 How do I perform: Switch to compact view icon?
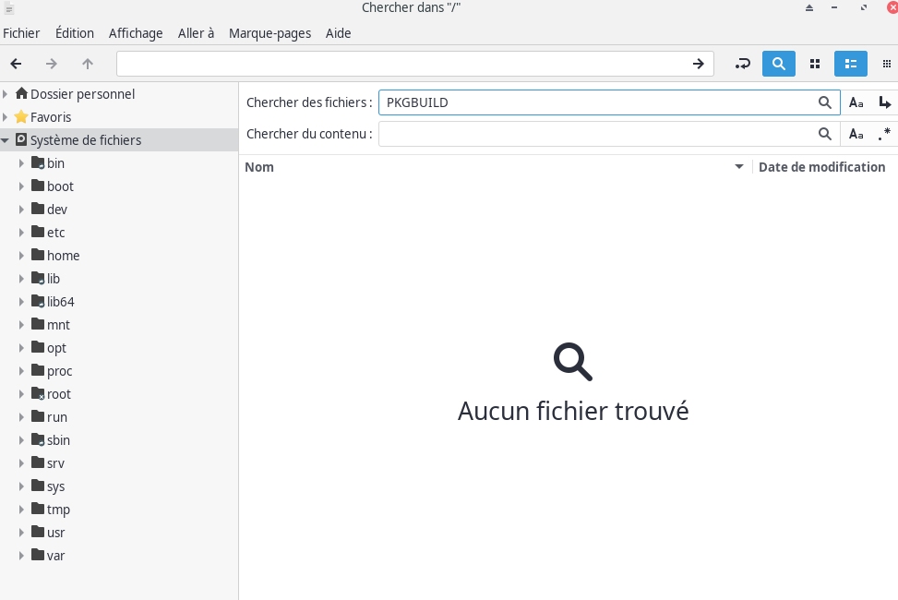[x=887, y=64]
